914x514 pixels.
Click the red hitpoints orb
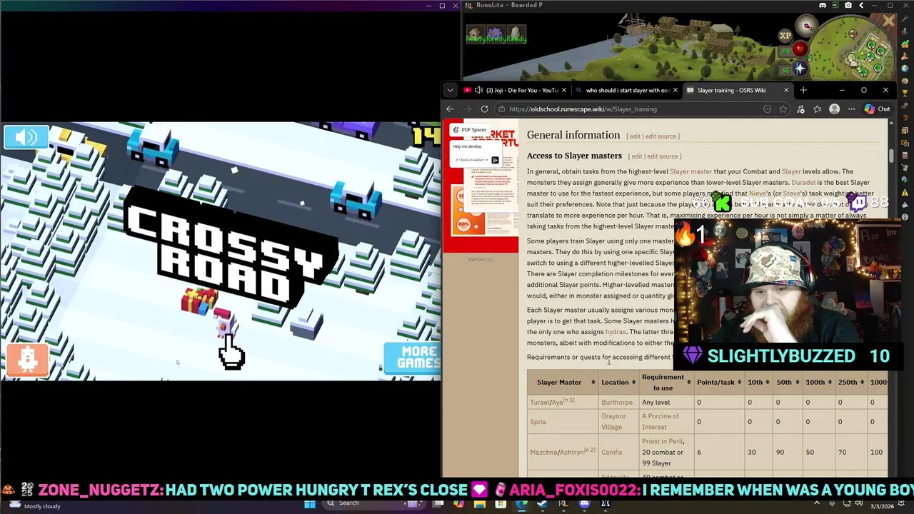coord(799,50)
